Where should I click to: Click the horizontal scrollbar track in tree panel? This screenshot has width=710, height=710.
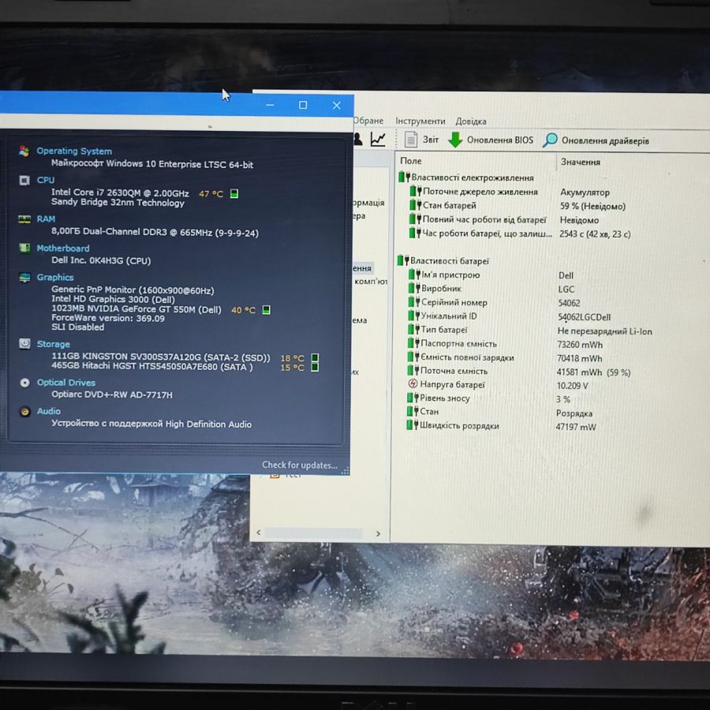coord(313,533)
